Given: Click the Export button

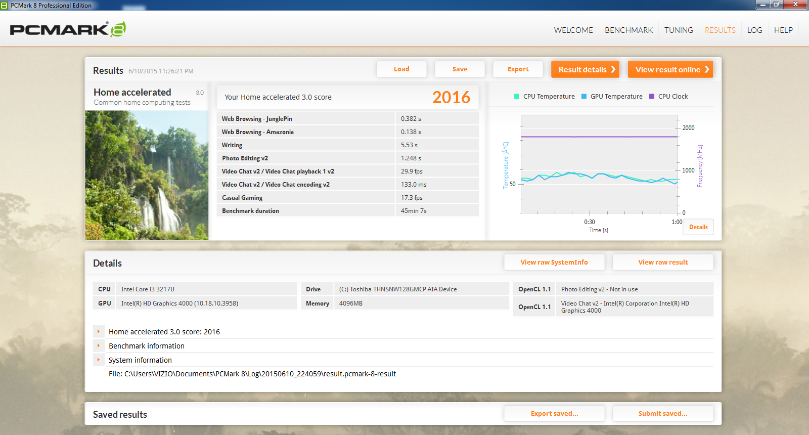Looking at the screenshot, I should [x=518, y=69].
